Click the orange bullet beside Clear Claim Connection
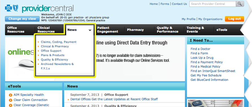This screenshot has height=107, width=252. 11,100
